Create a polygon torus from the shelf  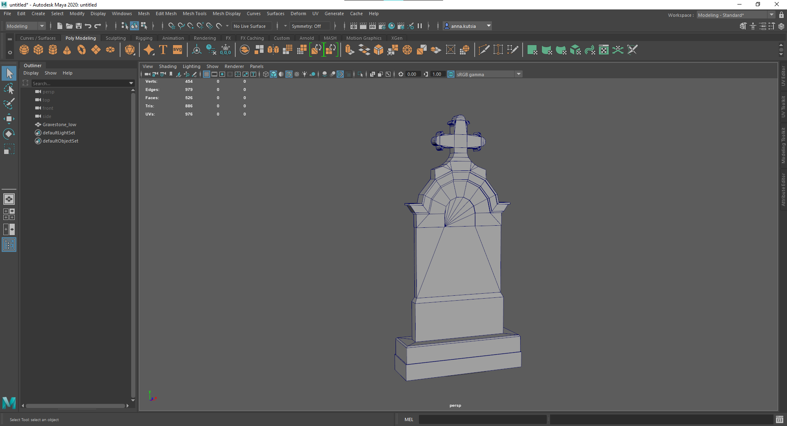click(x=82, y=50)
